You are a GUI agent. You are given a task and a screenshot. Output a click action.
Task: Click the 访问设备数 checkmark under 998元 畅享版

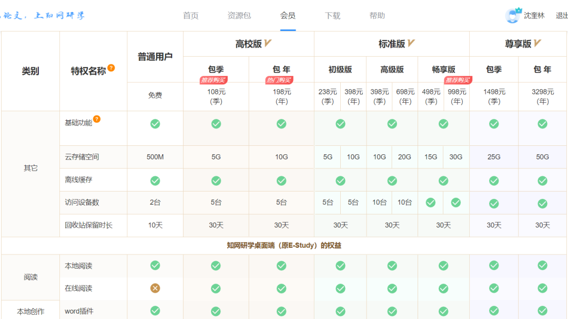click(x=455, y=203)
